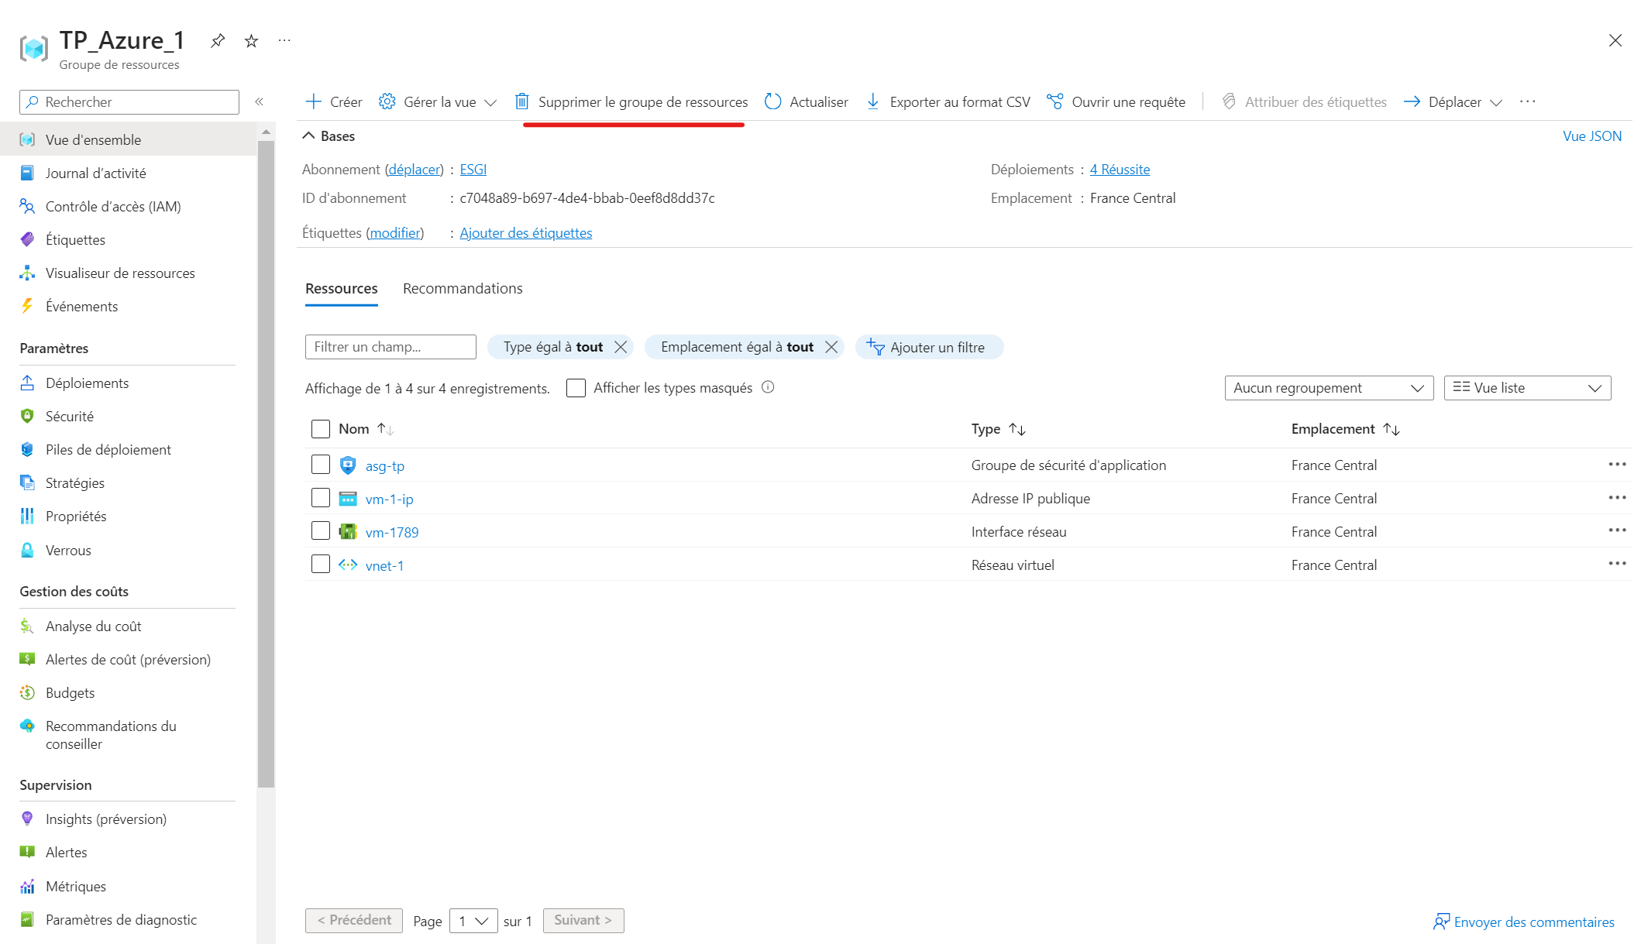Open the 4 Réussite deployments link
Image resolution: width=1641 pixels, height=944 pixels.
pos(1120,169)
